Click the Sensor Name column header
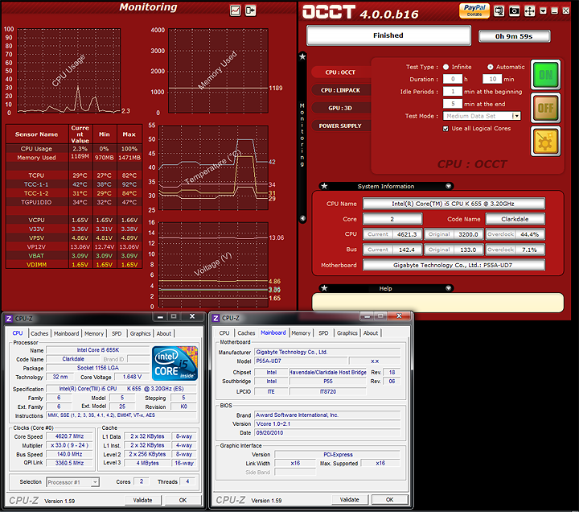Screen dimensions: 579x512 pos(36,134)
